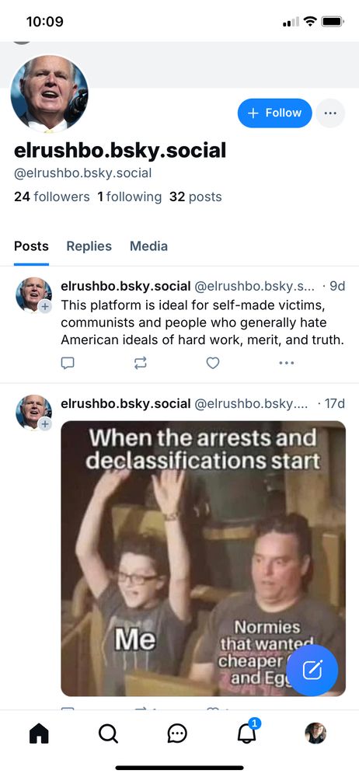This screenshot has height=777, width=359.
Task: View the 24 followers list
Action: [x=52, y=197]
